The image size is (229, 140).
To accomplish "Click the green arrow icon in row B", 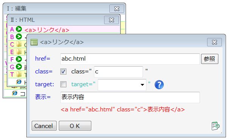I will pyautogui.click(x=19, y=37).
